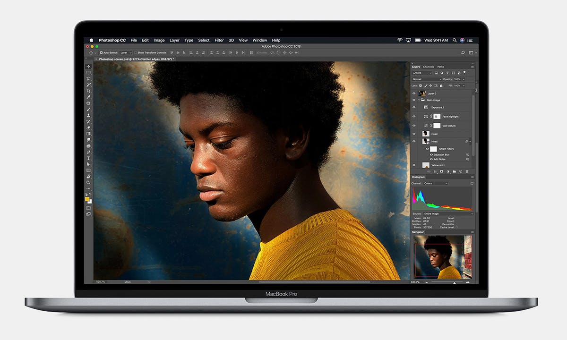Select the Move tool in the toolbar

(x=88, y=67)
